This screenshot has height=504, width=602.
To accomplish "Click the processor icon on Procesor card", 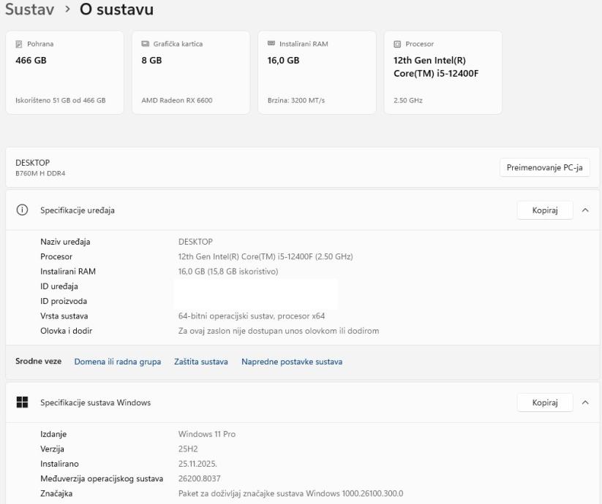I will pos(396,44).
